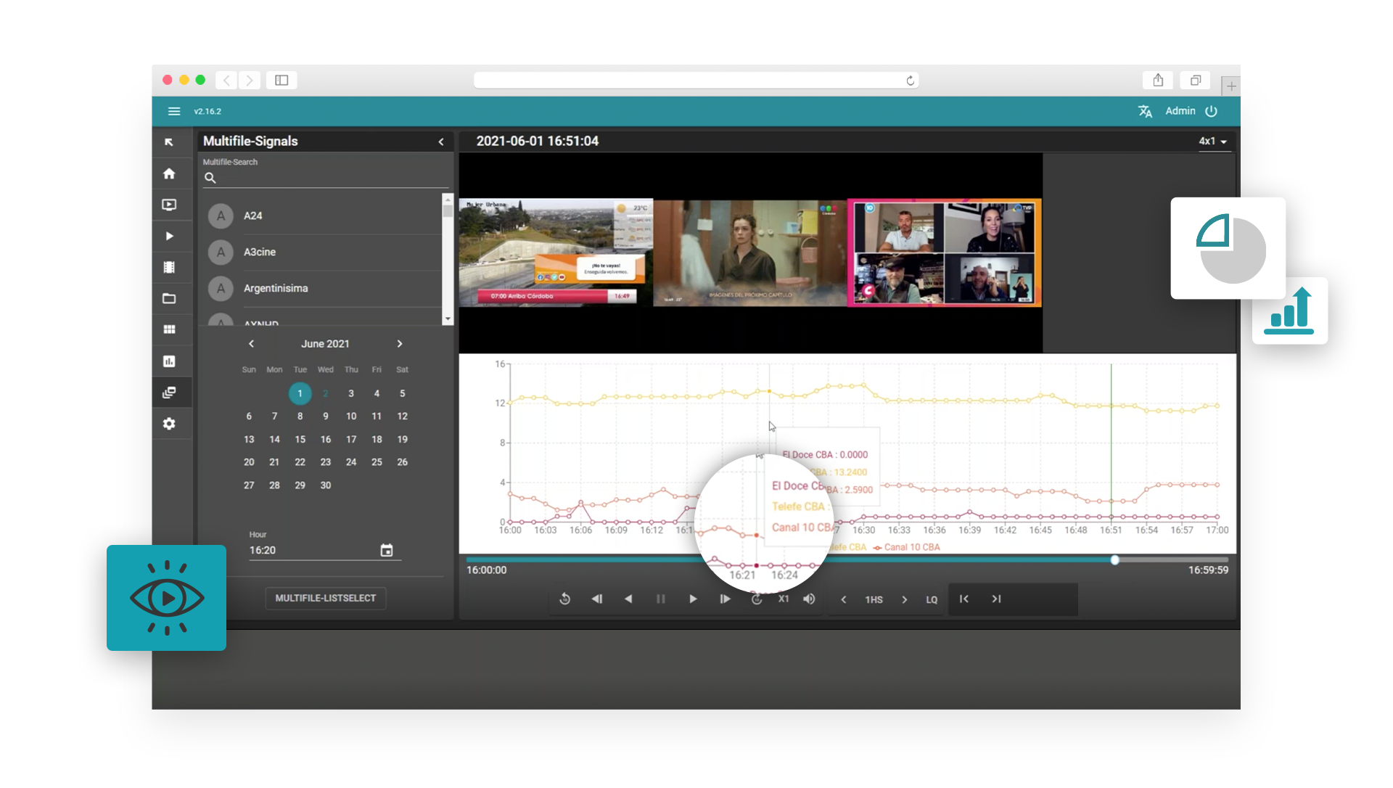Viewport: 1393px width, 788px height.
Task: Change the X1 playback speed
Action: pyautogui.click(x=784, y=599)
